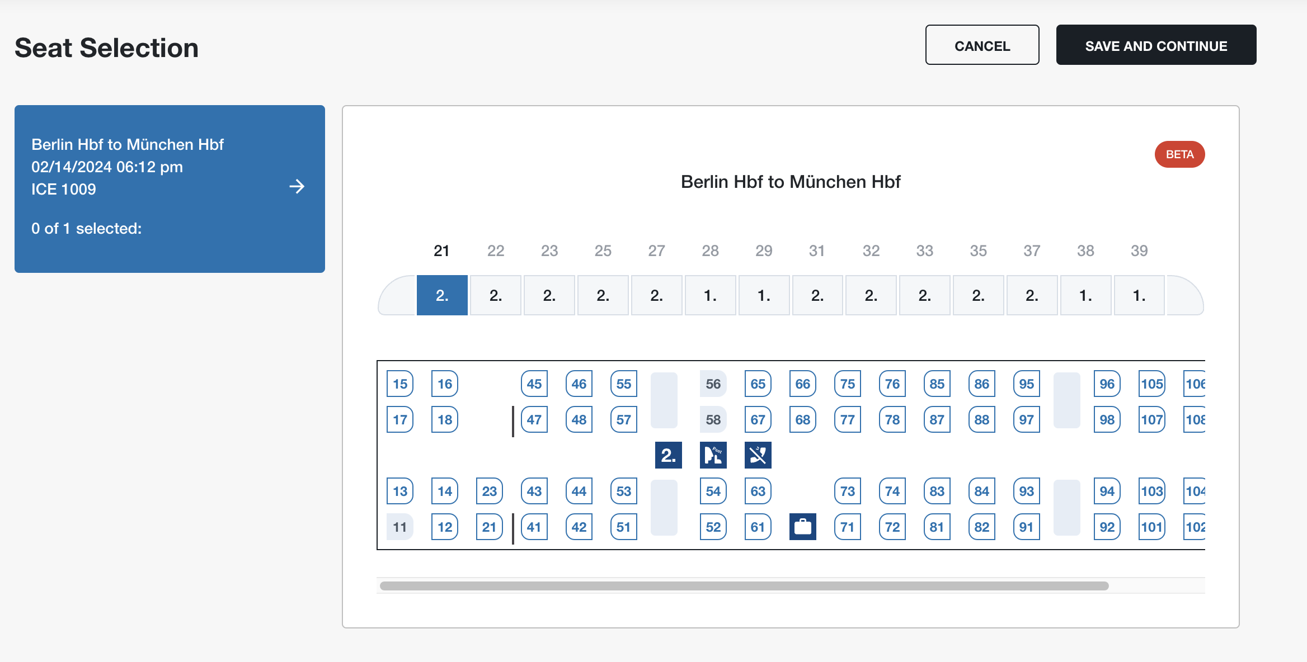The width and height of the screenshot is (1307, 662).
Task: Select seat 15
Action: pyautogui.click(x=400, y=384)
